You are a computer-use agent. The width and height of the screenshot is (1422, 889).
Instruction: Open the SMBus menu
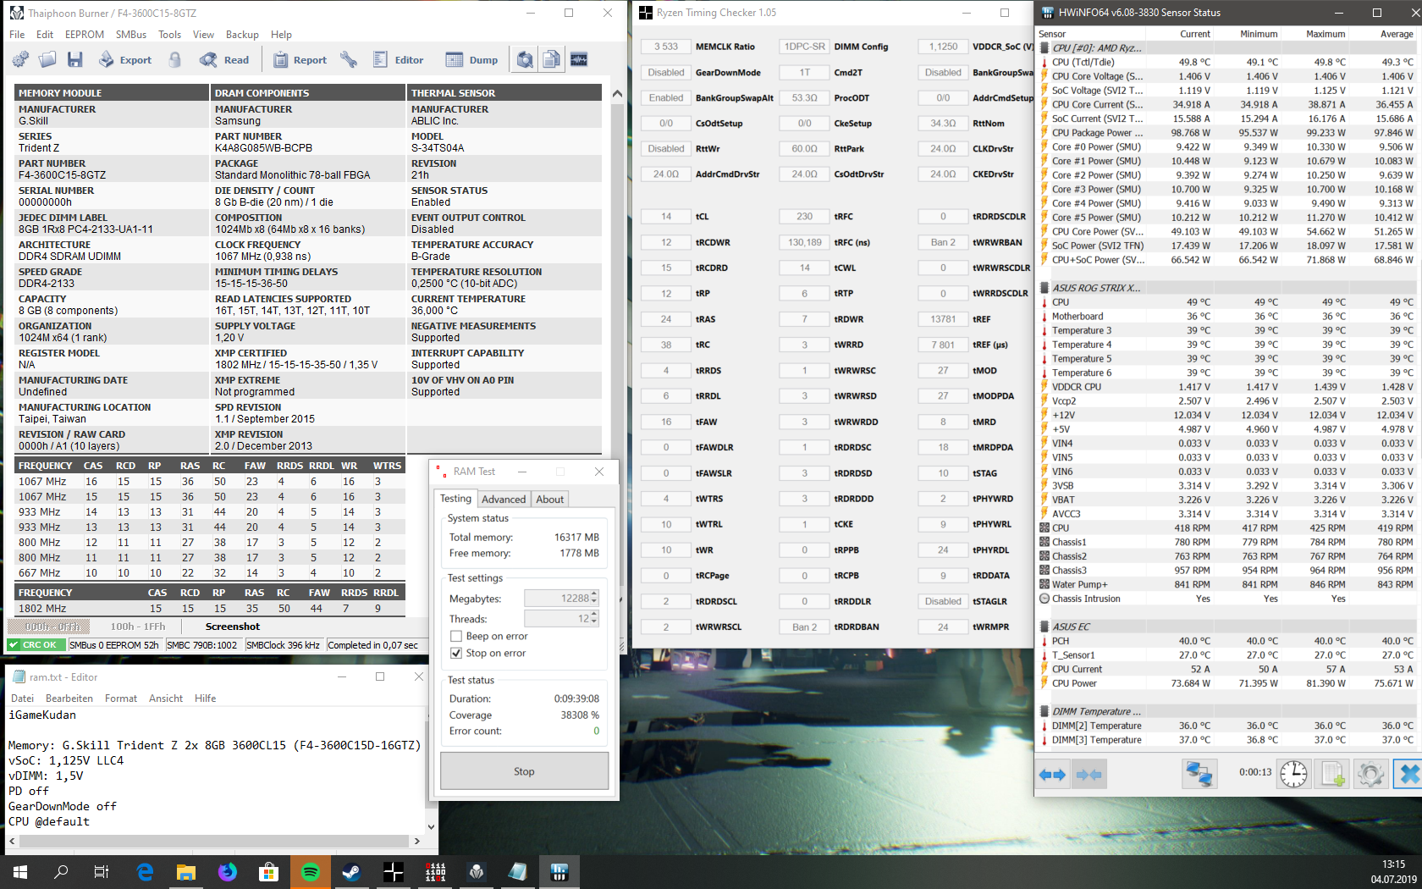click(x=131, y=35)
